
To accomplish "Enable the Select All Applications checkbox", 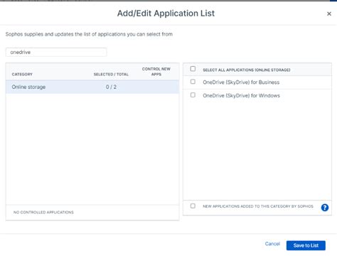I will [x=193, y=69].
